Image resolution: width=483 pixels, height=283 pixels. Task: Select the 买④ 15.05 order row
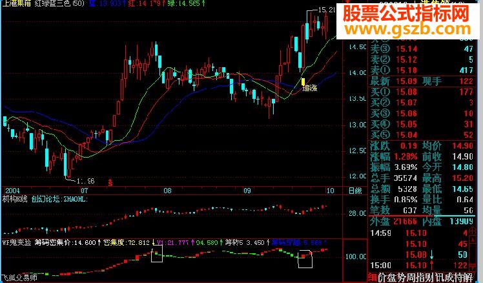(x=422, y=124)
